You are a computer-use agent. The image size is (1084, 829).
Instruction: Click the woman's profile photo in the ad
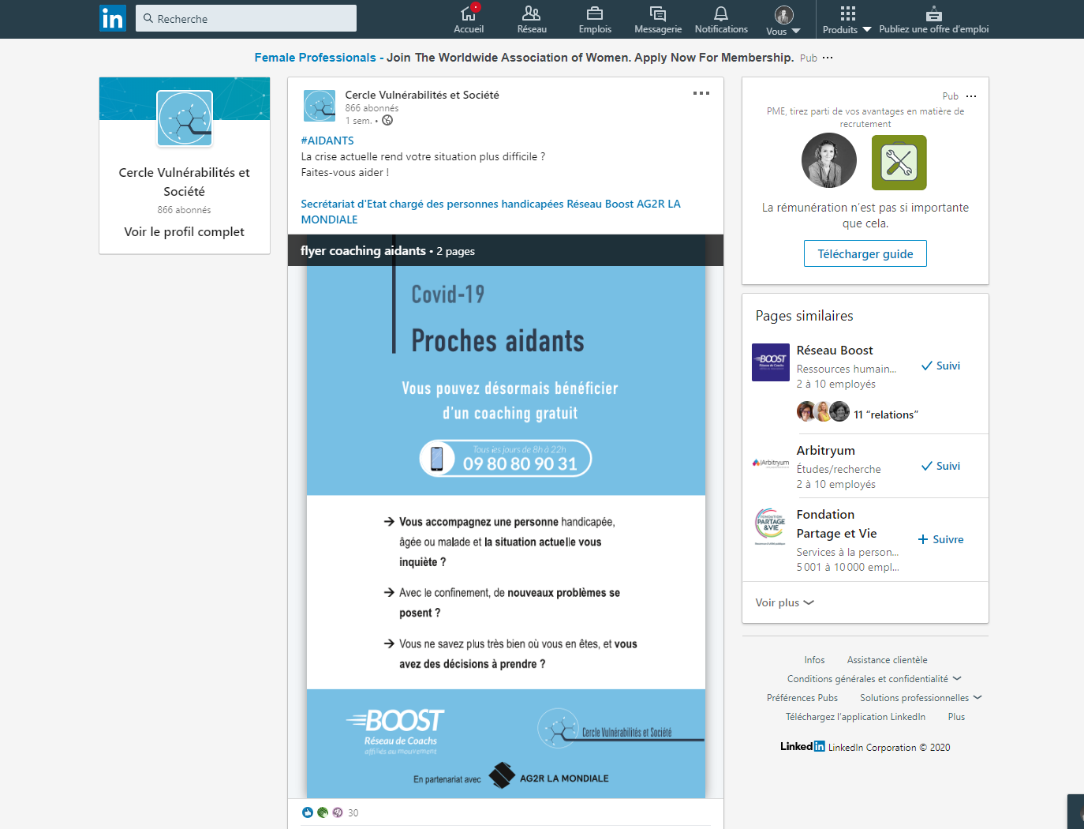(829, 160)
